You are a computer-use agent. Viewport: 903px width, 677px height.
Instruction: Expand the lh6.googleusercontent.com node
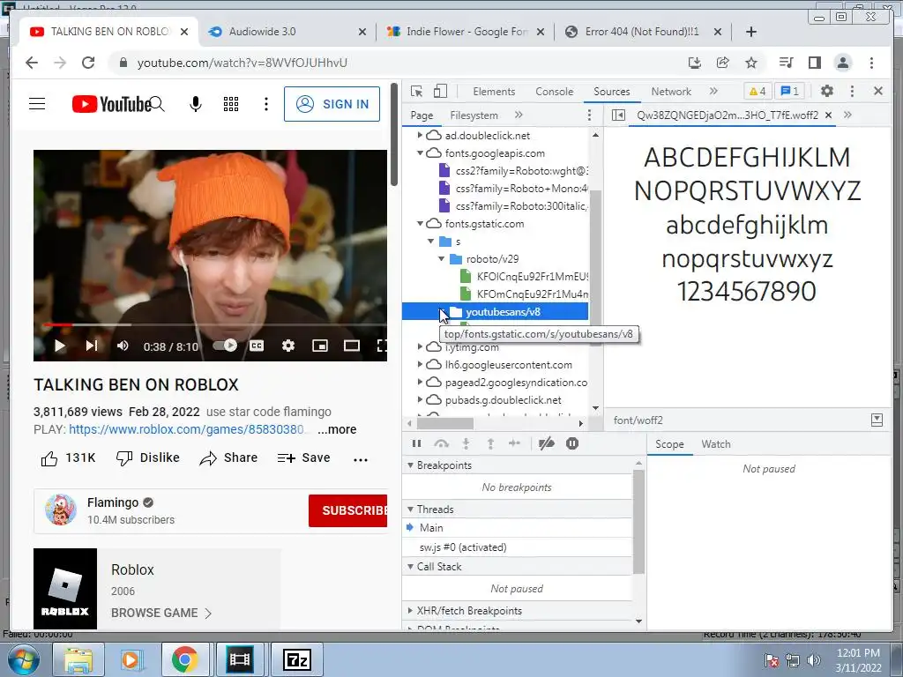[420, 364]
